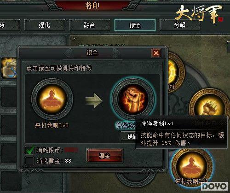Select the blue-ringed 来打我啊 seal at bottom right
Image resolution: width=230 pixels, height=193 pixels.
(192, 167)
